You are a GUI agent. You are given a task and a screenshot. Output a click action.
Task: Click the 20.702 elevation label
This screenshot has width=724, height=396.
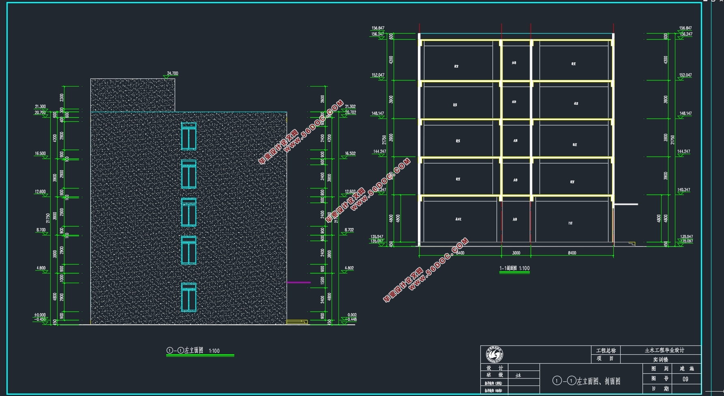[350, 112]
